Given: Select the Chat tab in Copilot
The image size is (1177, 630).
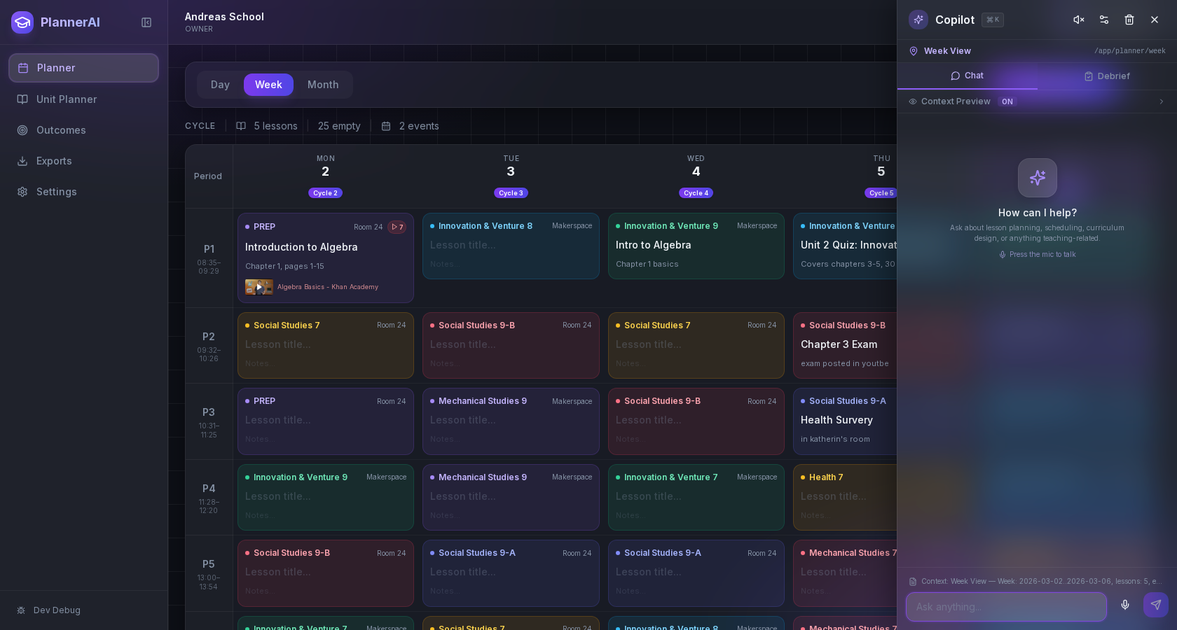Looking at the screenshot, I should click(968, 76).
